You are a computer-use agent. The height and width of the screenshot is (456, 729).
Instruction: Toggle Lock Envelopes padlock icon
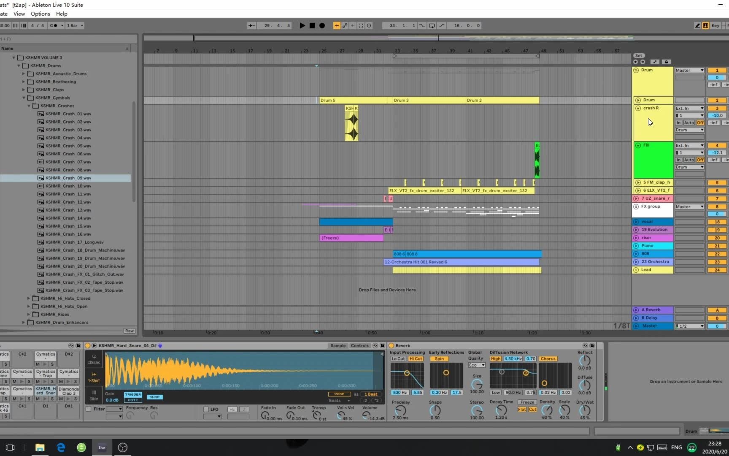click(666, 62)
